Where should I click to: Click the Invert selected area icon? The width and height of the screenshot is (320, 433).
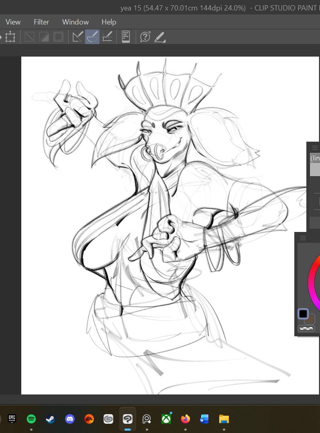[44, 37]
